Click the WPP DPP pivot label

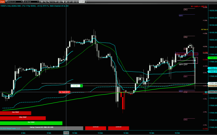(183, 64)
